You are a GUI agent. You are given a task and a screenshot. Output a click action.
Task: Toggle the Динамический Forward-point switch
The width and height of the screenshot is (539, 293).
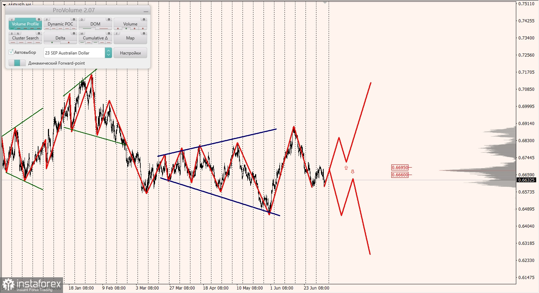click(x=17, y=63)
